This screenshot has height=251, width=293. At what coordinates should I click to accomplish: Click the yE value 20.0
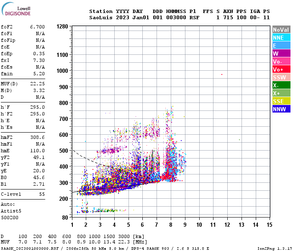(39, 171)
